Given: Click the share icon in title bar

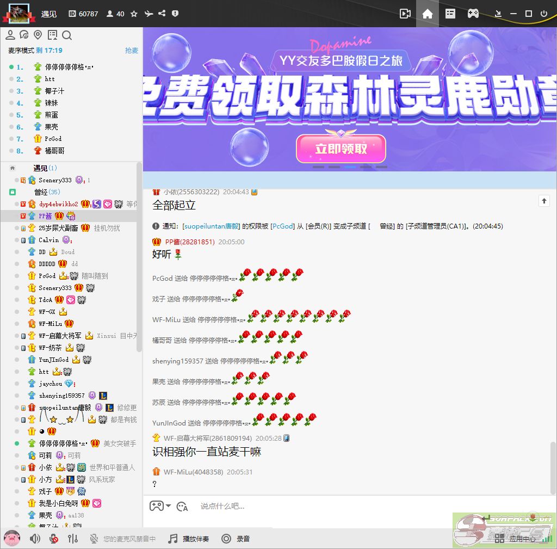Looking at the screenshot, I should (x=162, y=14).
